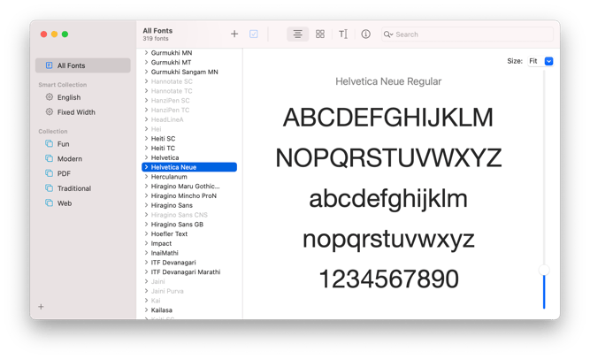
Task: Select greyed Jaini Purva font row
Action: coord(189,291)
